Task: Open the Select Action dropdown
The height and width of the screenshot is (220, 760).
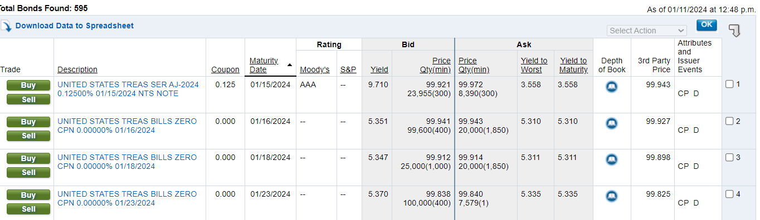Action: tap(646, 31)
